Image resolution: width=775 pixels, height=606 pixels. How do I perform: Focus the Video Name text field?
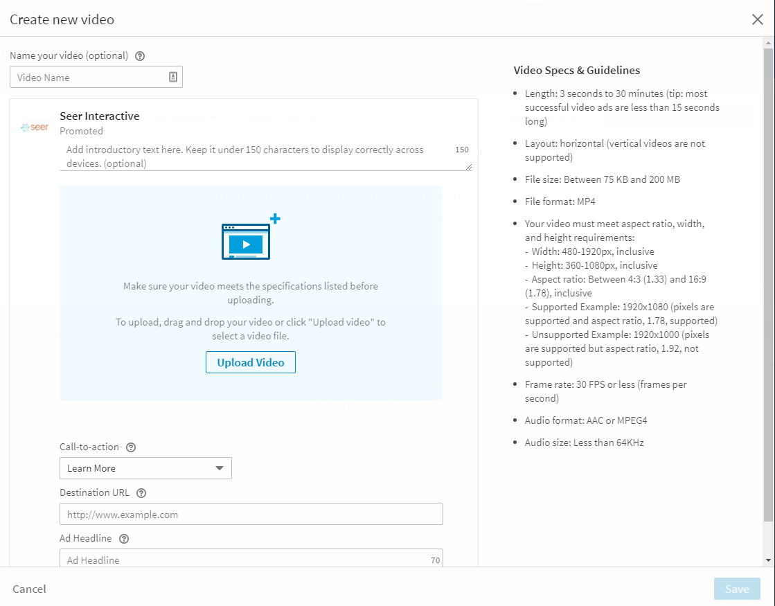[x=90, y=78]
